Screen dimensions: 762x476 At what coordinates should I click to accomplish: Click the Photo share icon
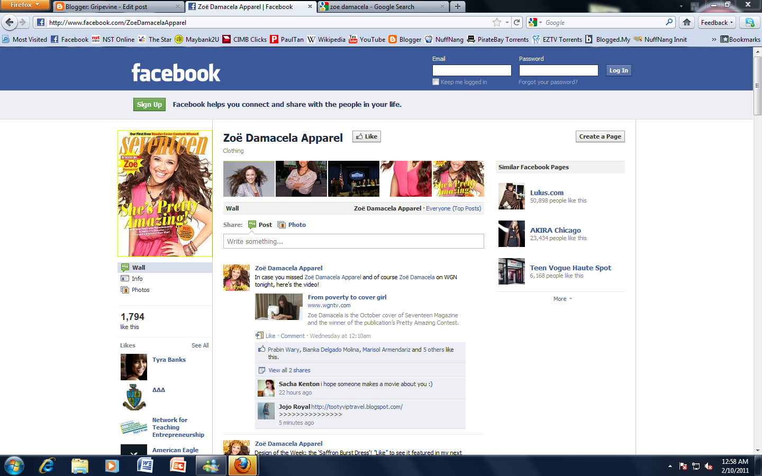pyautogui.click(x=282, y=225)
